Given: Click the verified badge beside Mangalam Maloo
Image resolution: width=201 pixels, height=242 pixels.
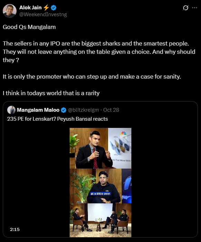Looking at the screenshot, I should (63, 110).
